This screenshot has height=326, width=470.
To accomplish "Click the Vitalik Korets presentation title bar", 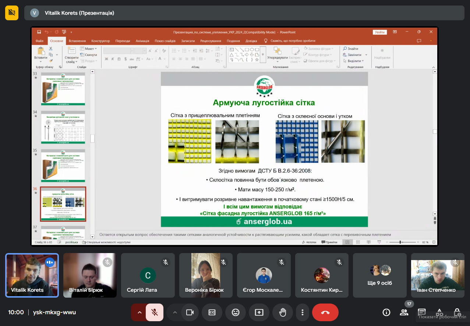I will point(244,13).
